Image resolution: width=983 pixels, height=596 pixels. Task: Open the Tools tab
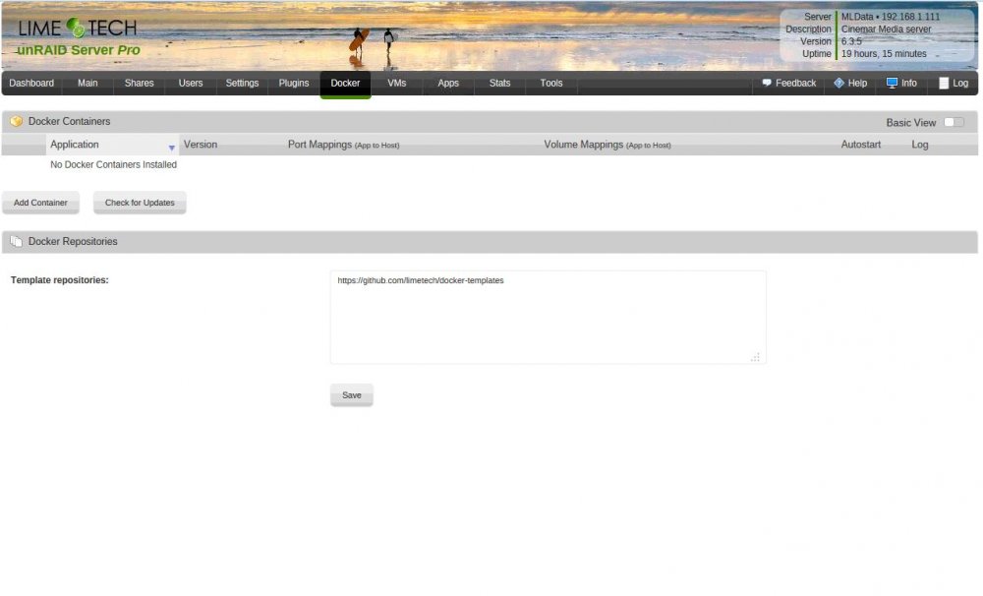(551, 84)
